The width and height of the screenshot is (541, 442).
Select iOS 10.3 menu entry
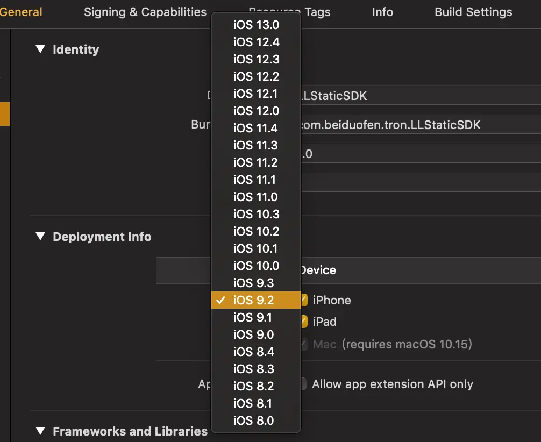click(x=256, y=214)
